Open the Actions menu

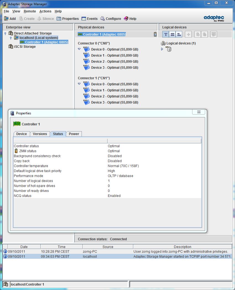tap(45, 11)
